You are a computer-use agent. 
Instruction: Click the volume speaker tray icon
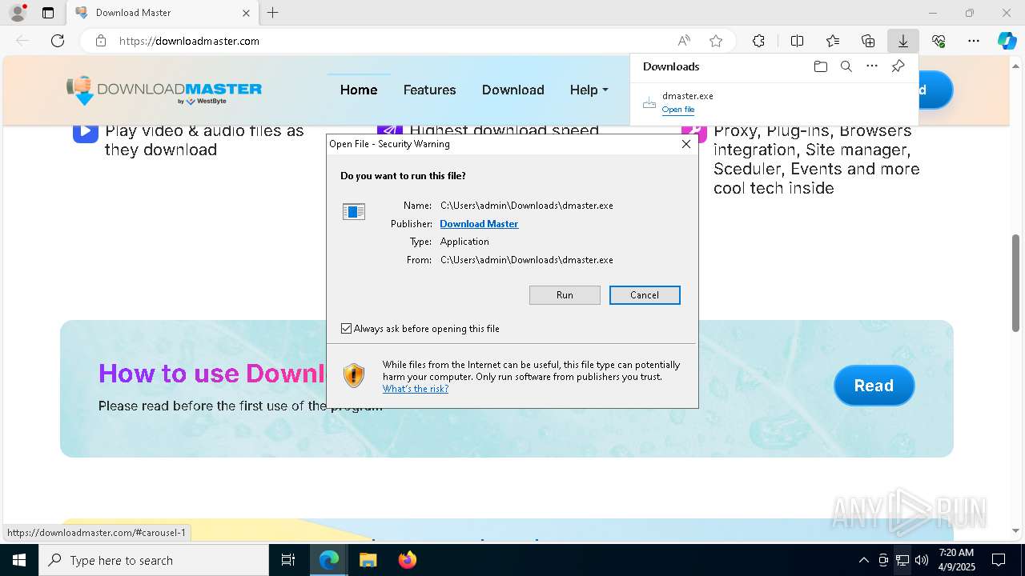[x=922, y=560]
